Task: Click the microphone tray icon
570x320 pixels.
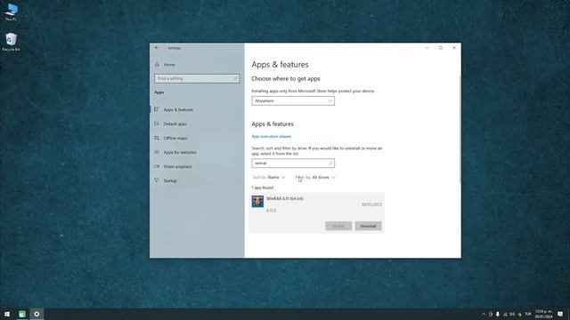Action: 498,314
